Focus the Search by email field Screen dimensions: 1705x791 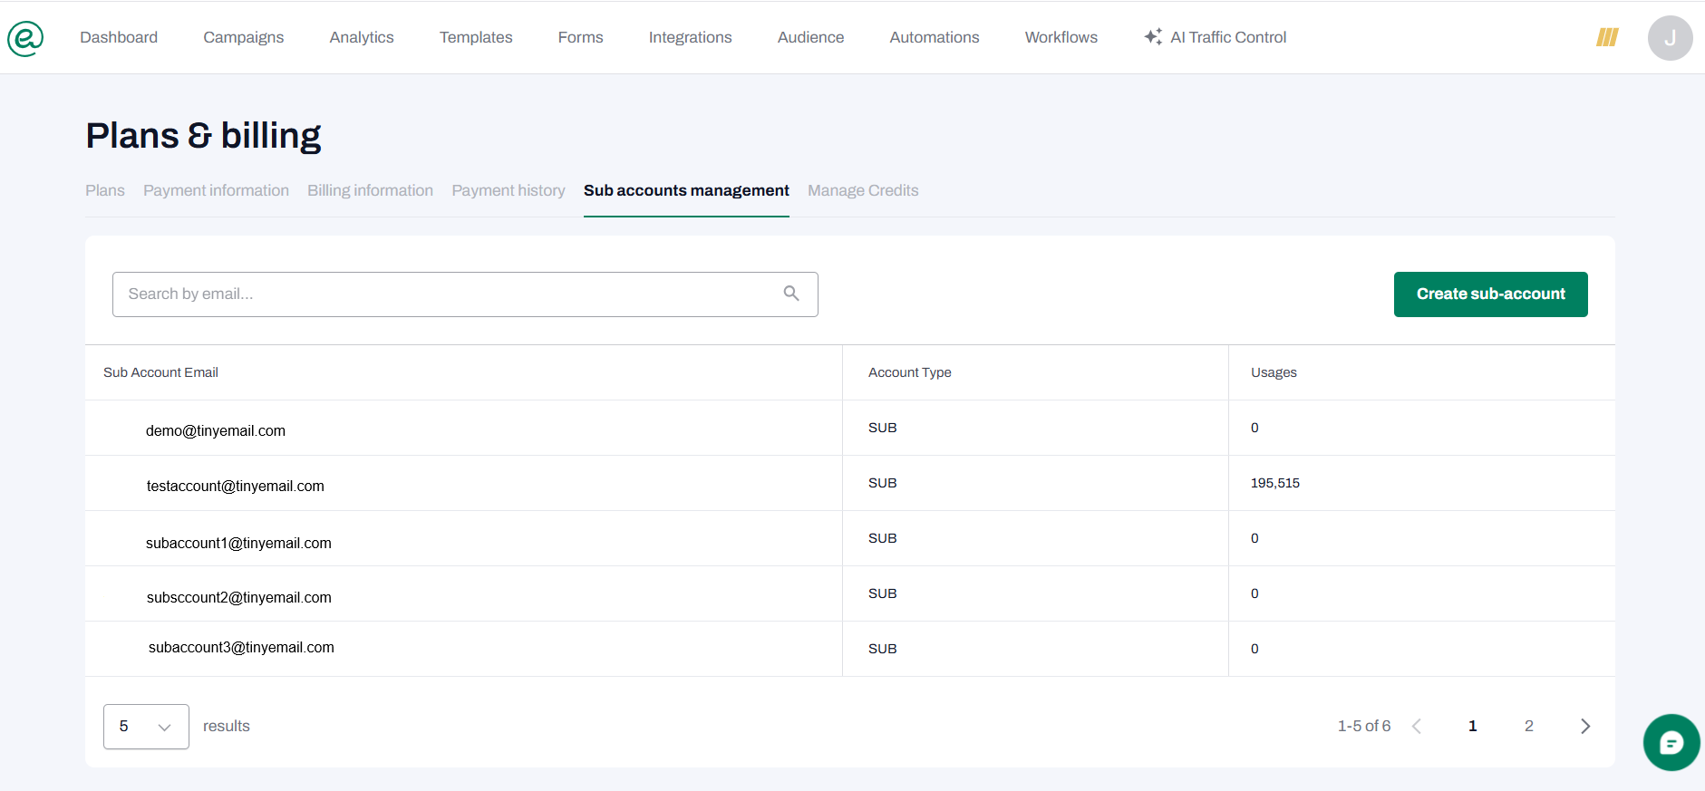[465, 294]
